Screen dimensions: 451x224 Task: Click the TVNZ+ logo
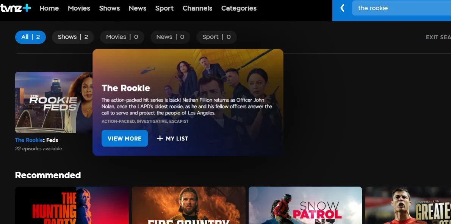click(16, 8)
